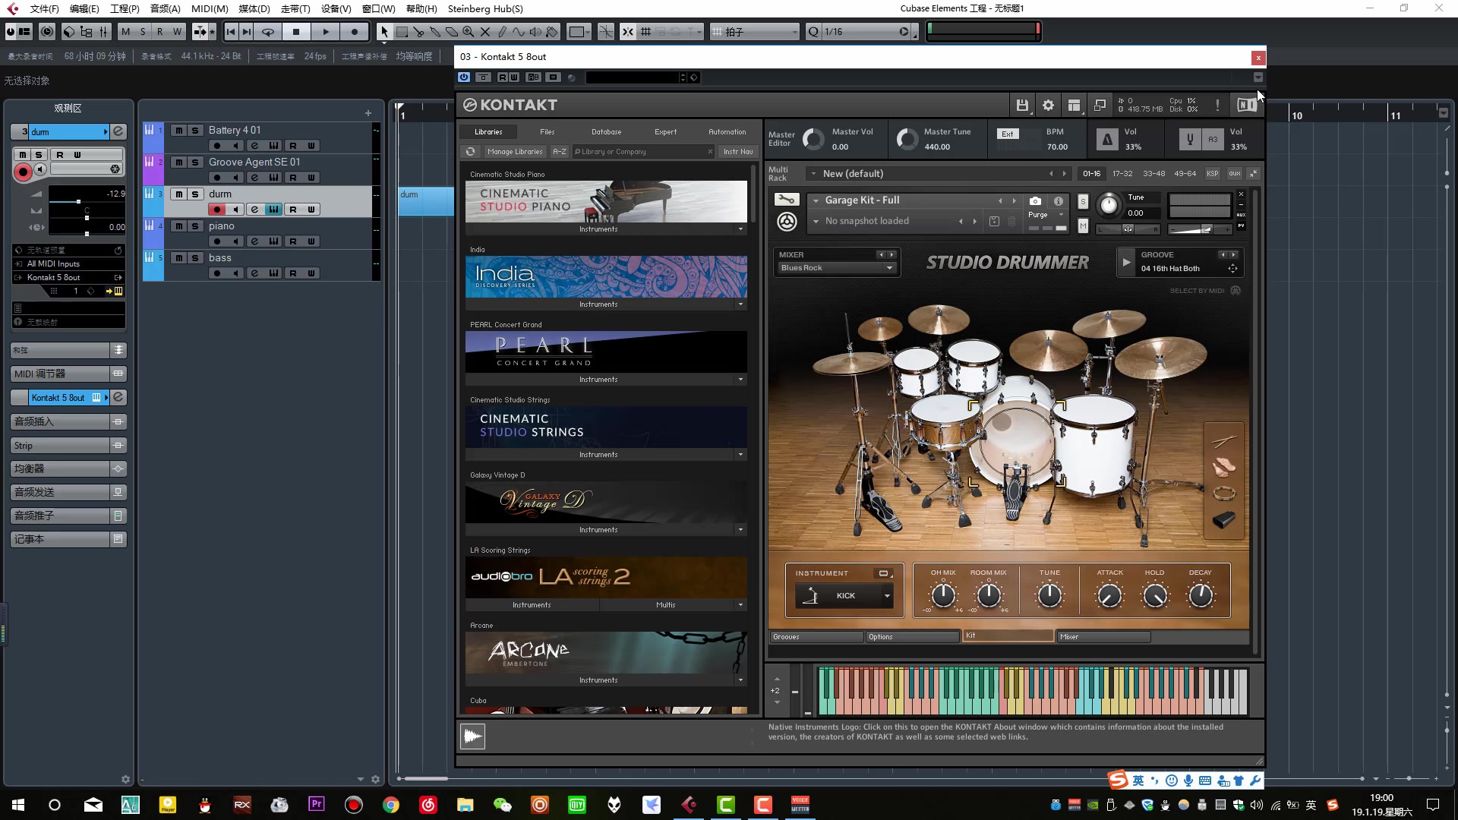Click the Kontakt minimize view icon
The height and width of the screenshot is (820, 1458).
point(1100,106)
